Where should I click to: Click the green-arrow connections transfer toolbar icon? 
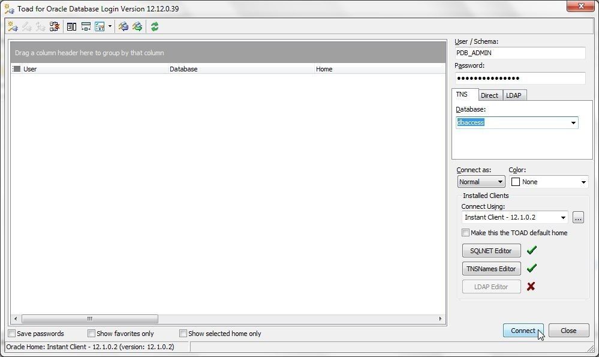pos(137,26)
